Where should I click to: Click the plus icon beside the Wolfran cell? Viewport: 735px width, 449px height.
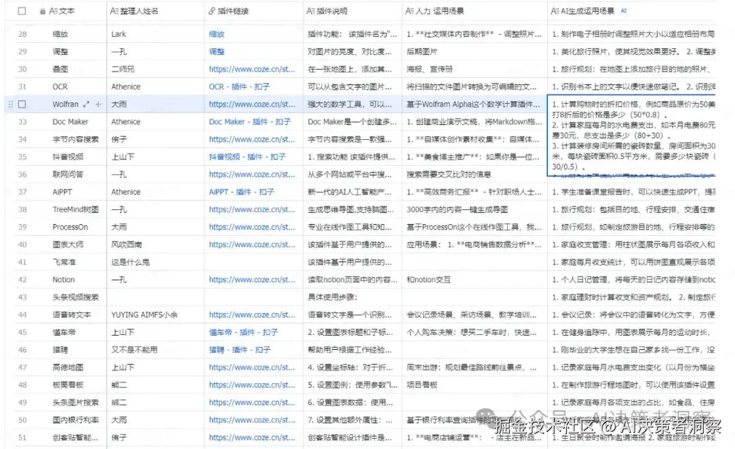(x=98, y=103)
